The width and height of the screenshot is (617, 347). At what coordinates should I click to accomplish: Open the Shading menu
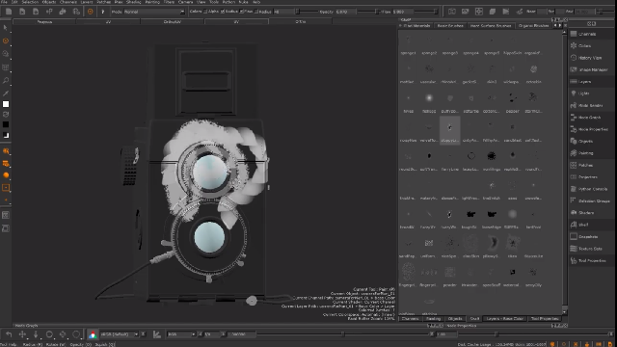pyautogui.click(x=133, y=2)
